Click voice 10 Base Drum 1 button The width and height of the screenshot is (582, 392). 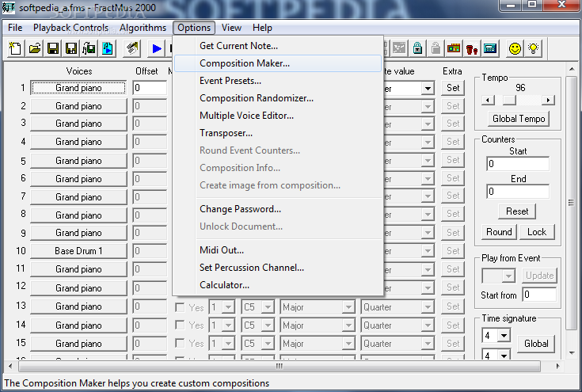[x=78, y=251]
